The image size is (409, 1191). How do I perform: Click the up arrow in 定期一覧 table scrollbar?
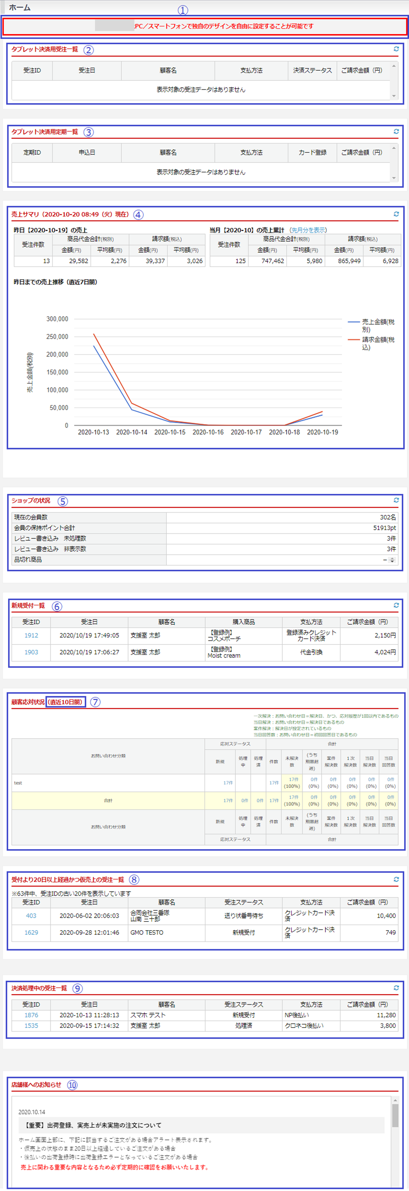[394, 148]
